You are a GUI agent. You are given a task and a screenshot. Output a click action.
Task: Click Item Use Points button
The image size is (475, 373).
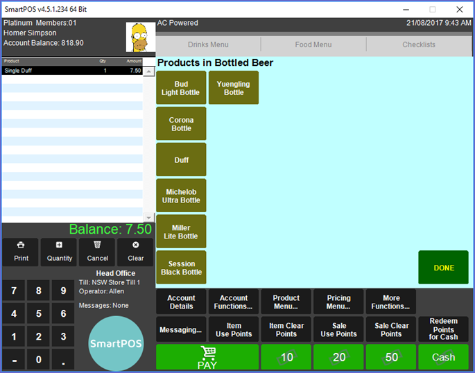coord(234,329)
